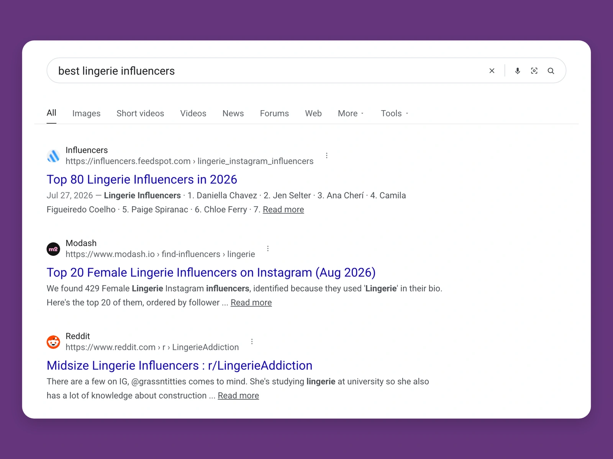Switch to the Web tab

click(313, 113)
